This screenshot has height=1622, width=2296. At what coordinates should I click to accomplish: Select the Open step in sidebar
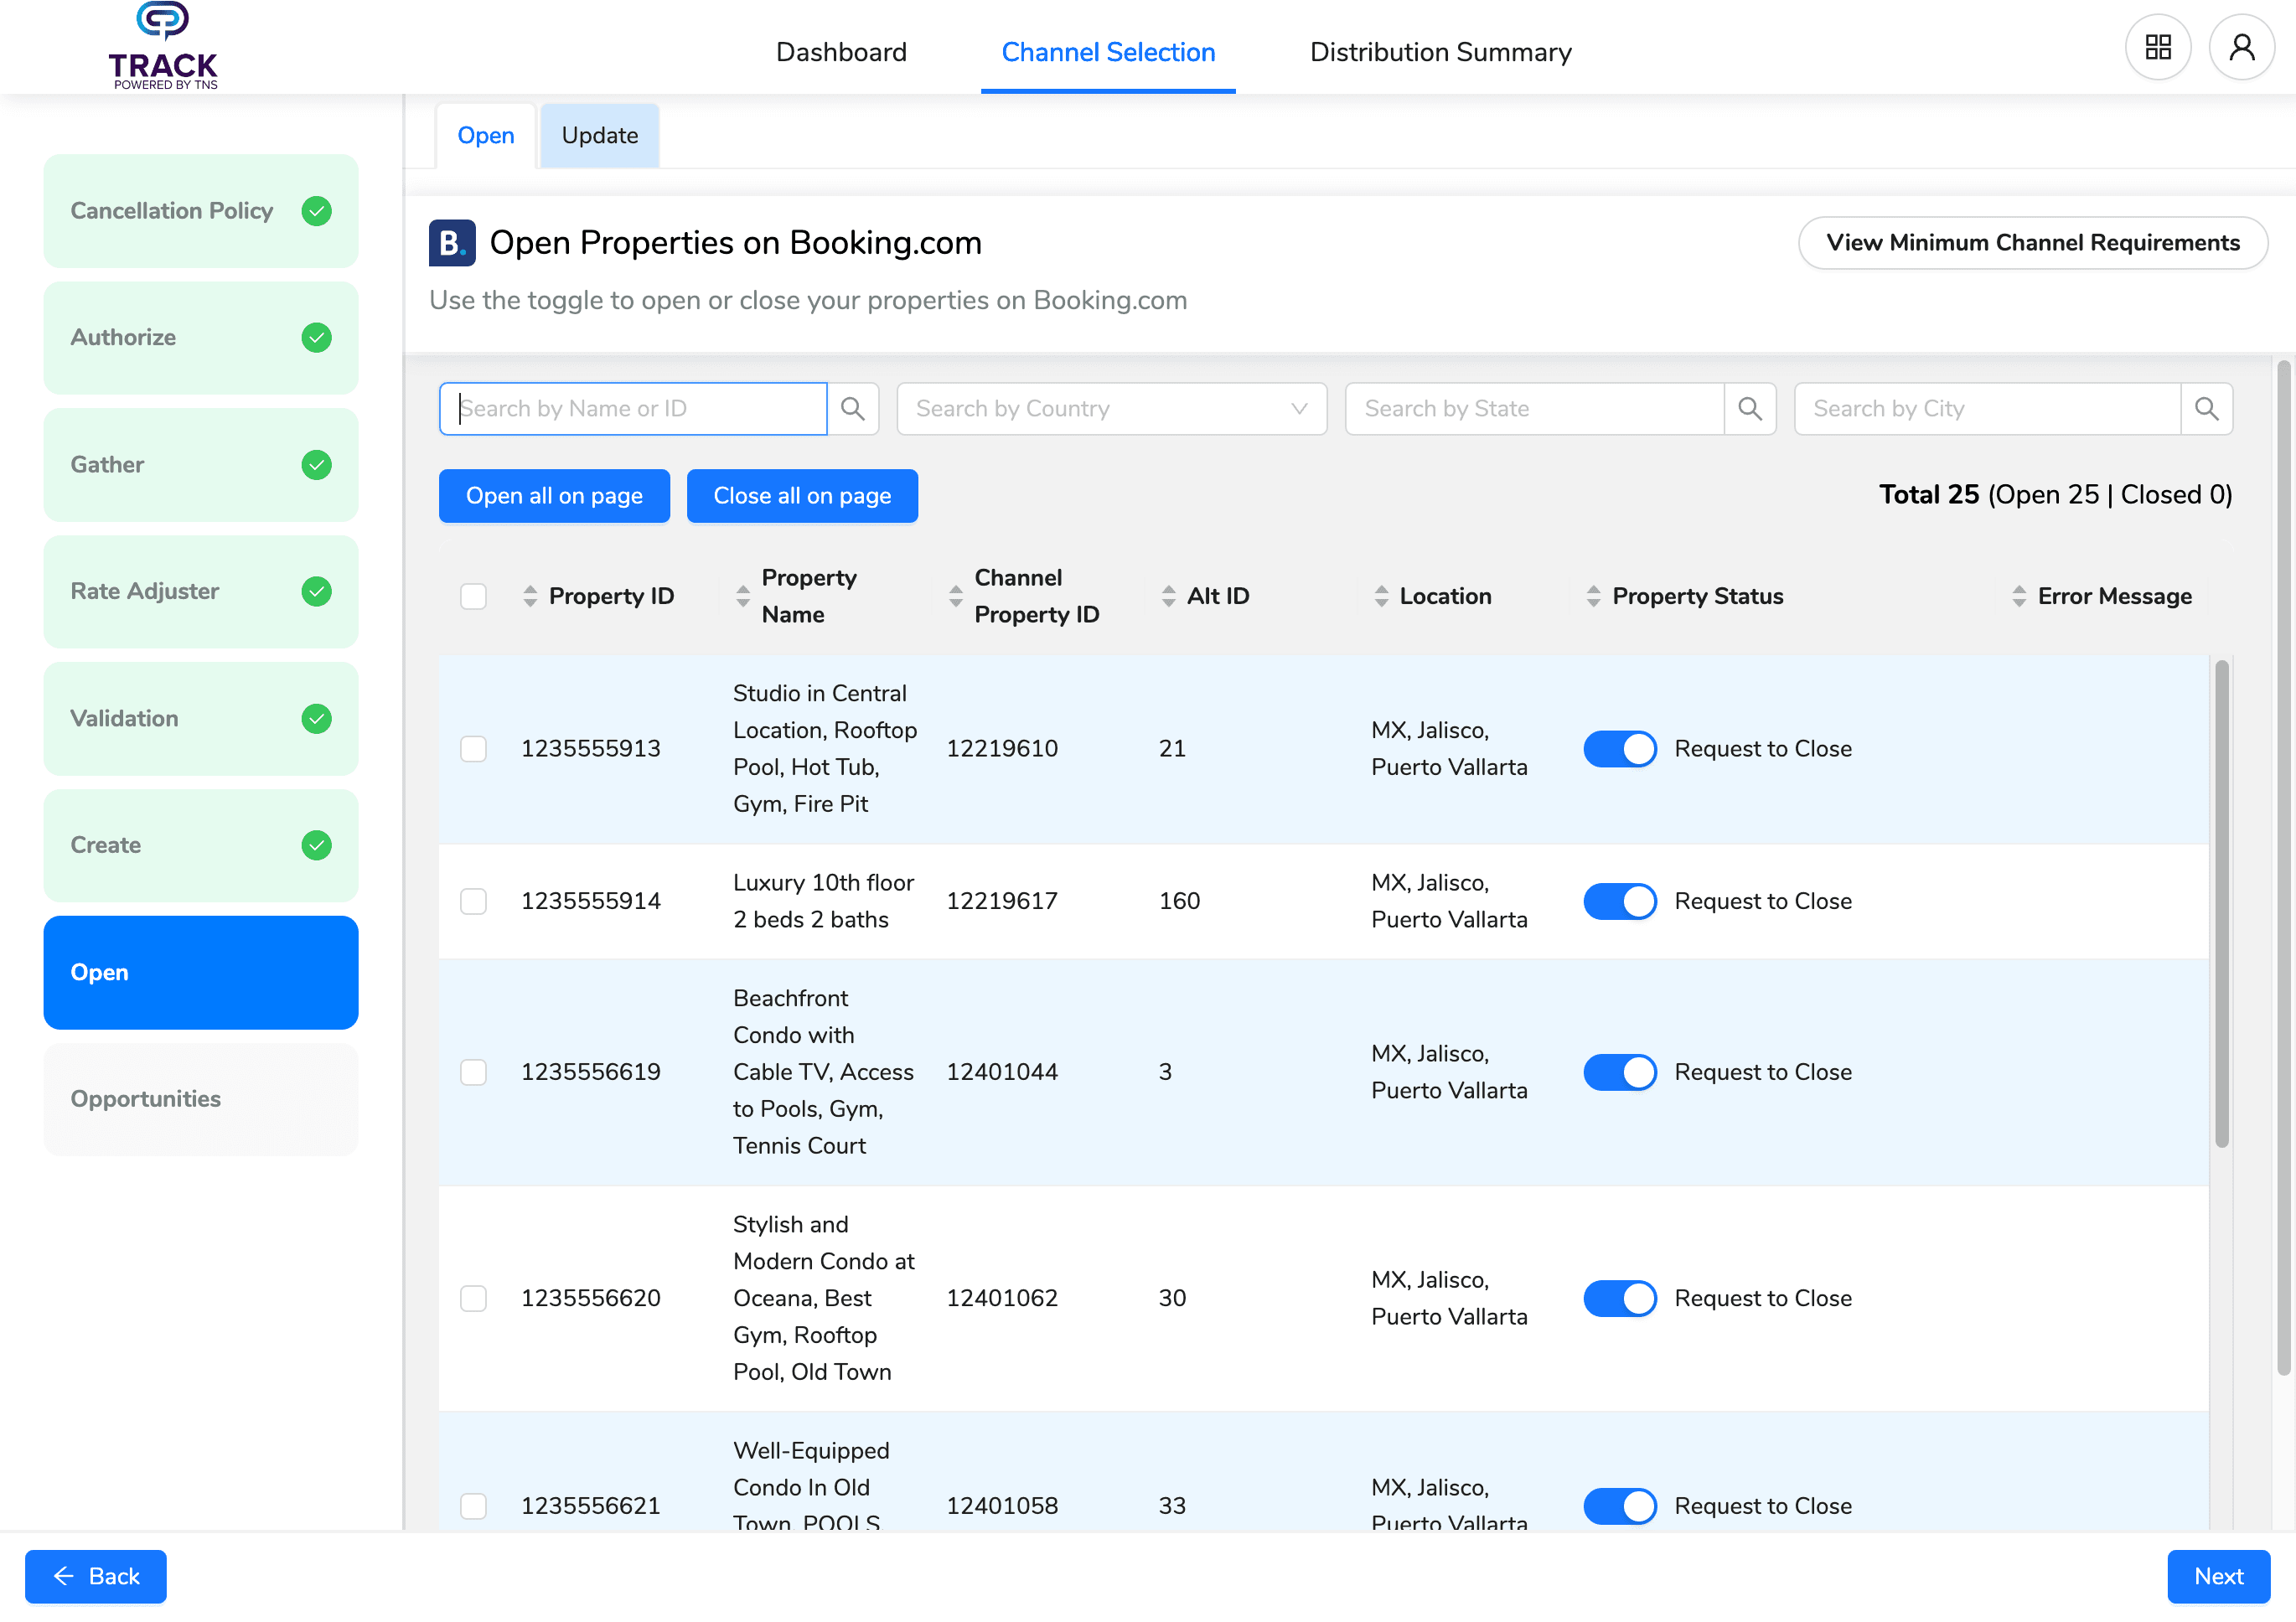coord(201,973)
